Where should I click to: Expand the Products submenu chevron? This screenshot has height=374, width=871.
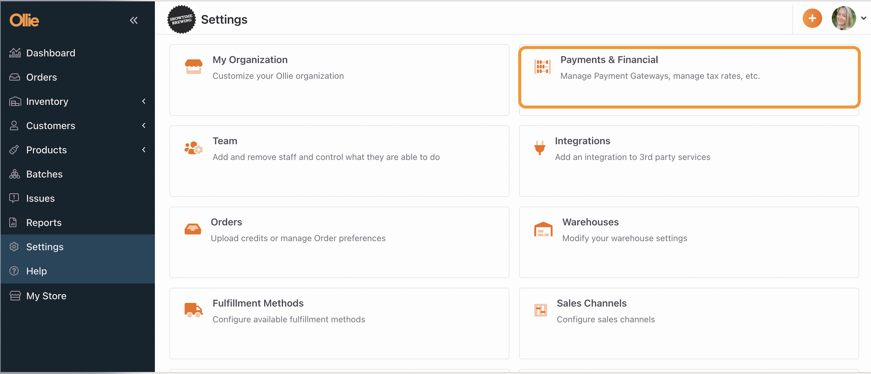click(144, 150)
